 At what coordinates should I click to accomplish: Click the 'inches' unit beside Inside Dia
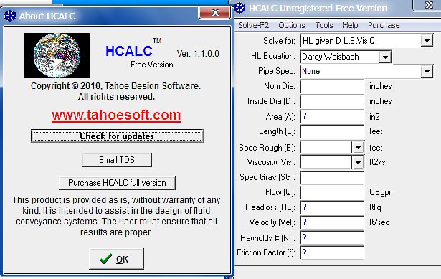(380, 101)
